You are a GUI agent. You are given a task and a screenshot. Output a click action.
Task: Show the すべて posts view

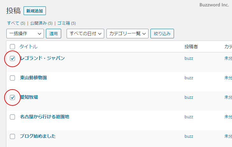point(13,23)
